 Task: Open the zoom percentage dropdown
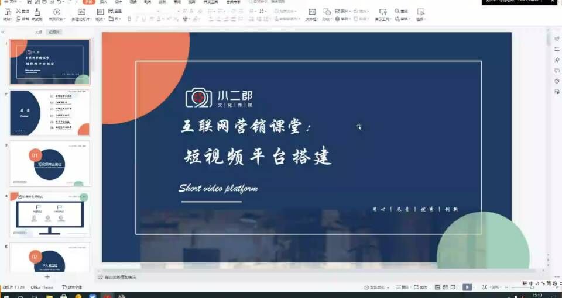(496, 287)
